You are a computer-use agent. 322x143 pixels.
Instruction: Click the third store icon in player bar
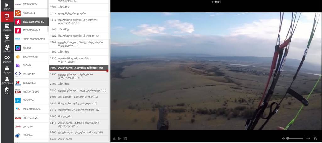coord(125,139)
